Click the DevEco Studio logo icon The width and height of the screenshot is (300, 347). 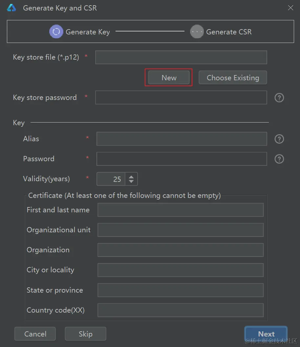(x=11, y=8)
